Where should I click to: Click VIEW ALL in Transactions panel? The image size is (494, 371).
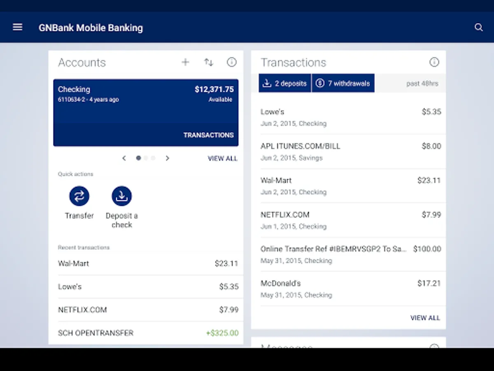click(425, 318)
